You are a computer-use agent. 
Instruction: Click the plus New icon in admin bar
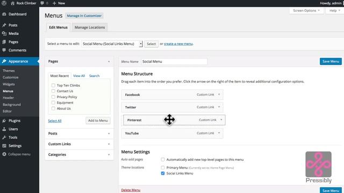pyautogui.click(x=54, y=3)
